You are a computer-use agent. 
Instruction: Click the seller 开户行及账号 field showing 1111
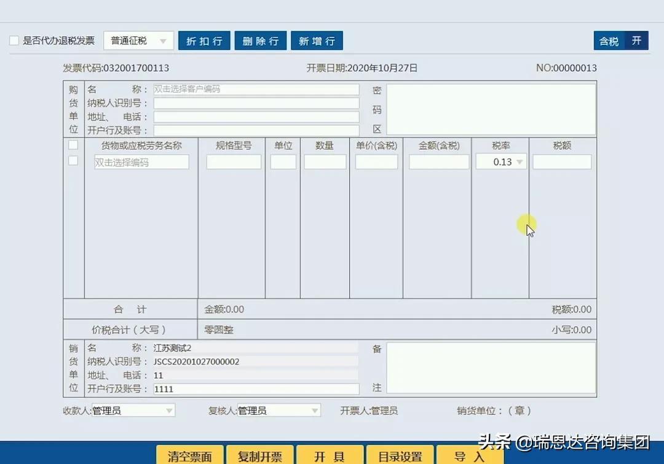point(256,389)
